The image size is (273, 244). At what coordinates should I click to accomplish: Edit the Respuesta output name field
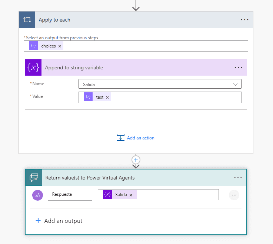70,195
